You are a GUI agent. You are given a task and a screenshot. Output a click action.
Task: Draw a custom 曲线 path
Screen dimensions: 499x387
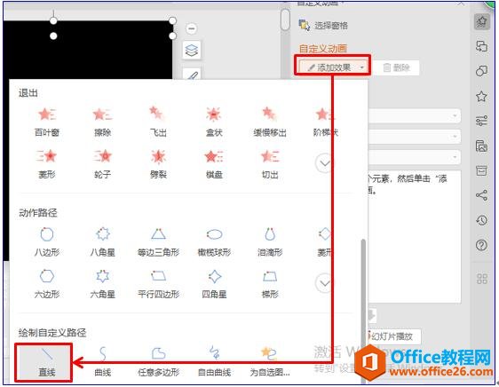pos(102,362)
